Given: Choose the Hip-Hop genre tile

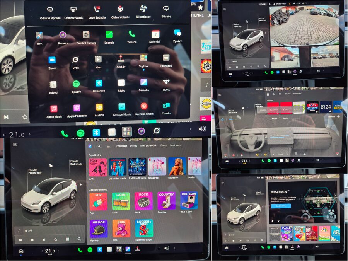Looking at the screenshot, I should pos(99,229).
